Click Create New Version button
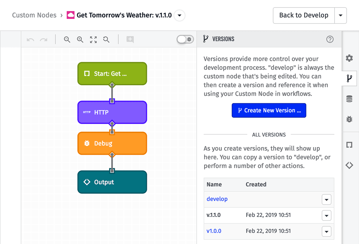Viewport: 359px width, 244px height. pos(269,110)
